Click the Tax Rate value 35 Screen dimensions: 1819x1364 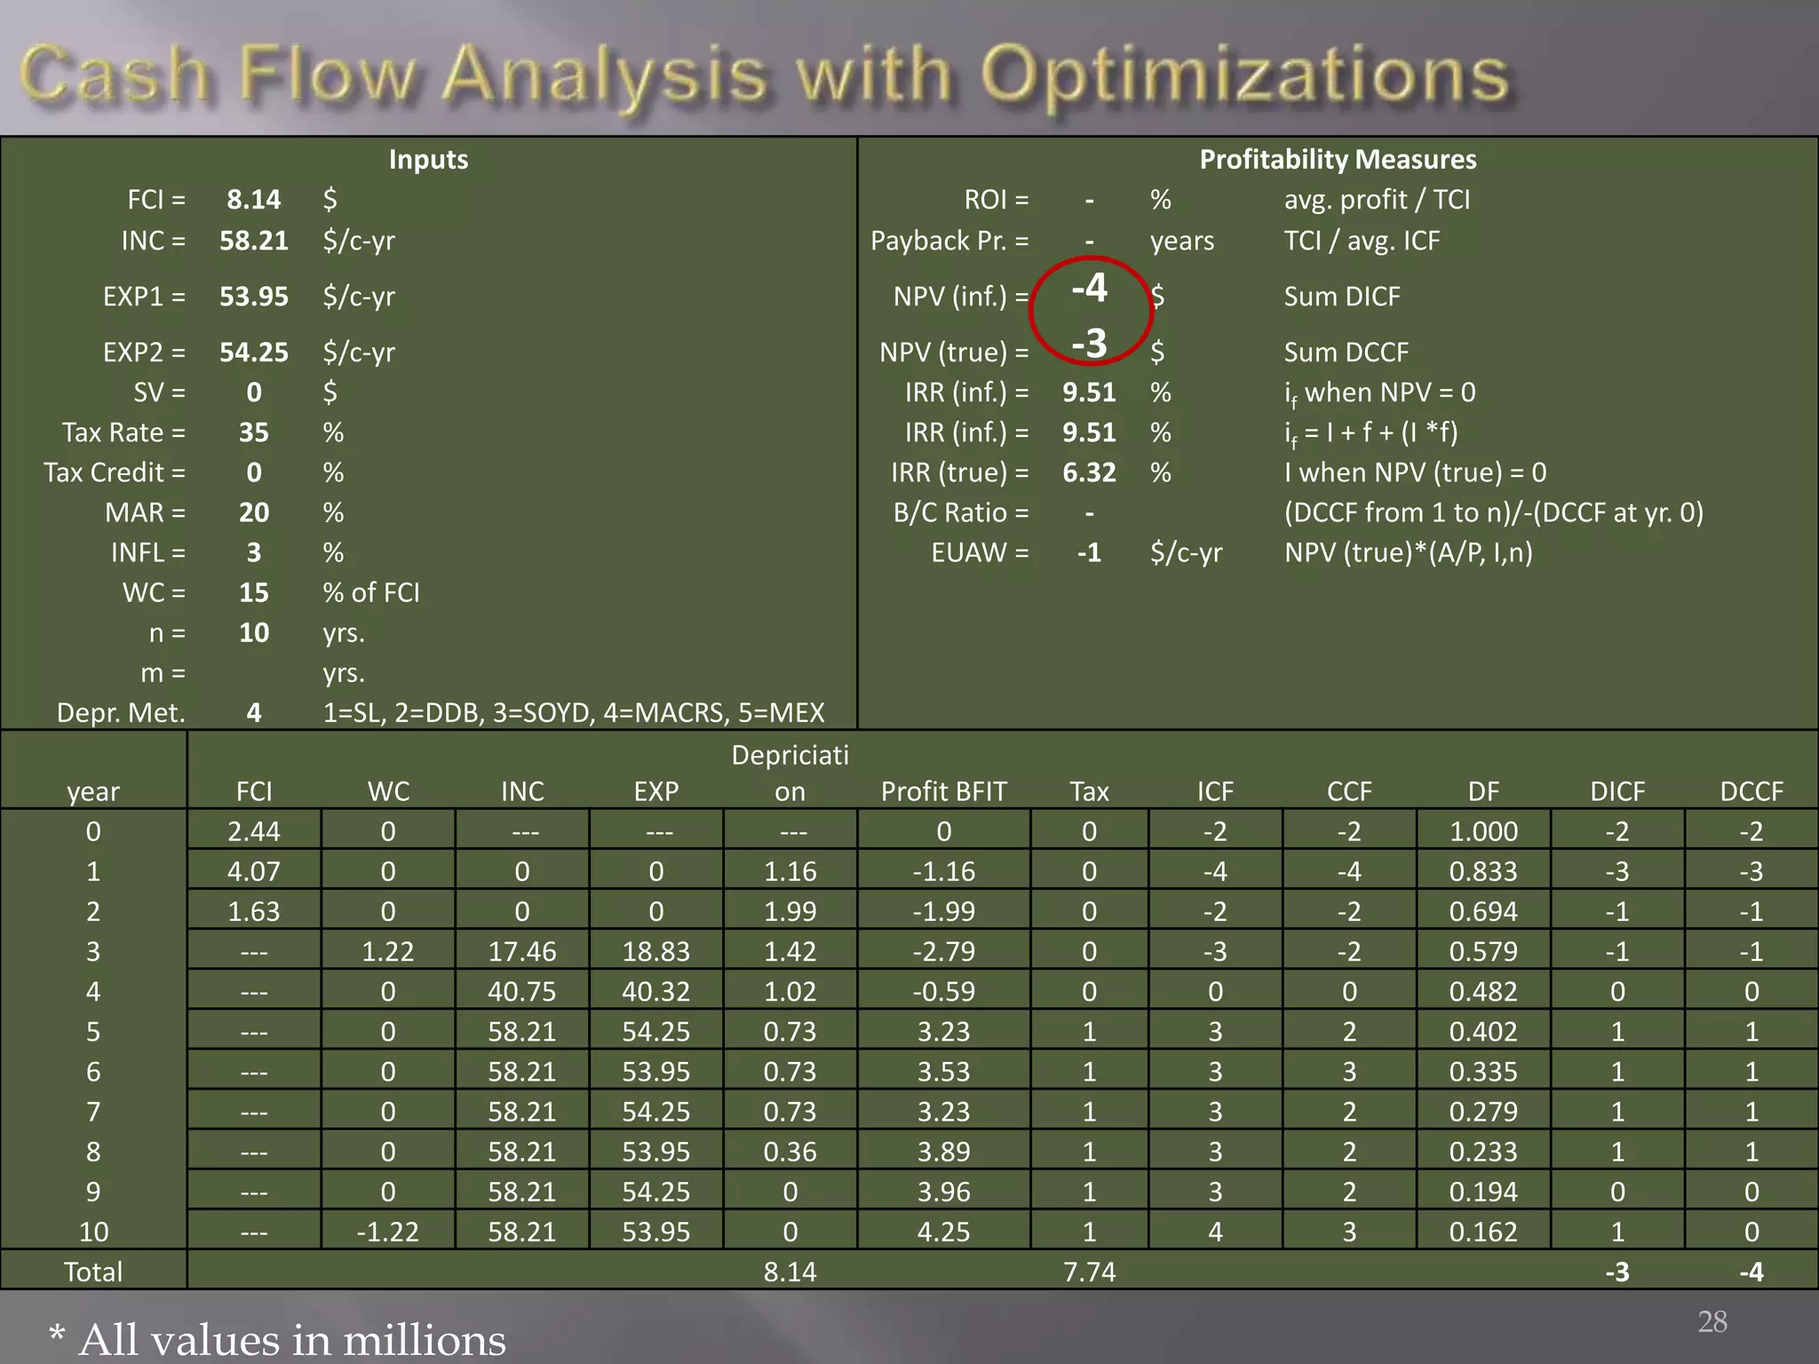tap(253, 432)
